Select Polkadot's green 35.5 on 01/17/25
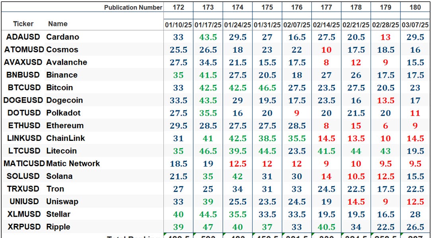Screen dimensions: 431x238 pyautogui.click(x=208, y=113)
